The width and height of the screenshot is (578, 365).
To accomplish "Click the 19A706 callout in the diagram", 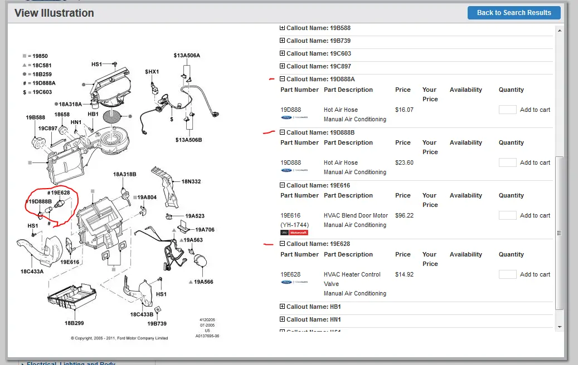I will click(x=205, y=230).
